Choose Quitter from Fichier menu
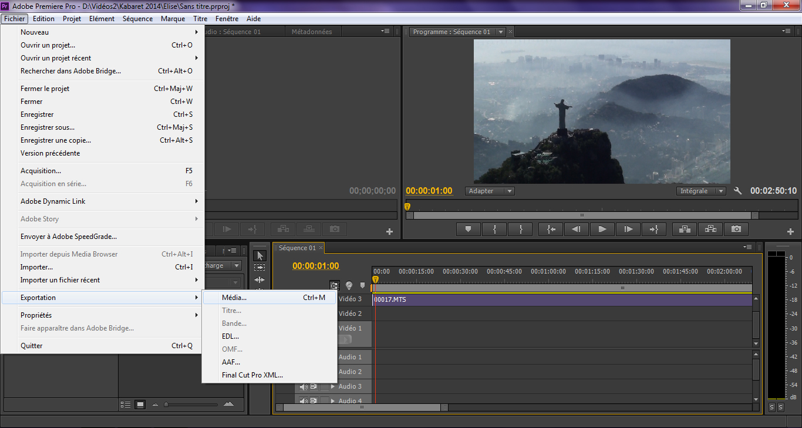 (103, 346)
